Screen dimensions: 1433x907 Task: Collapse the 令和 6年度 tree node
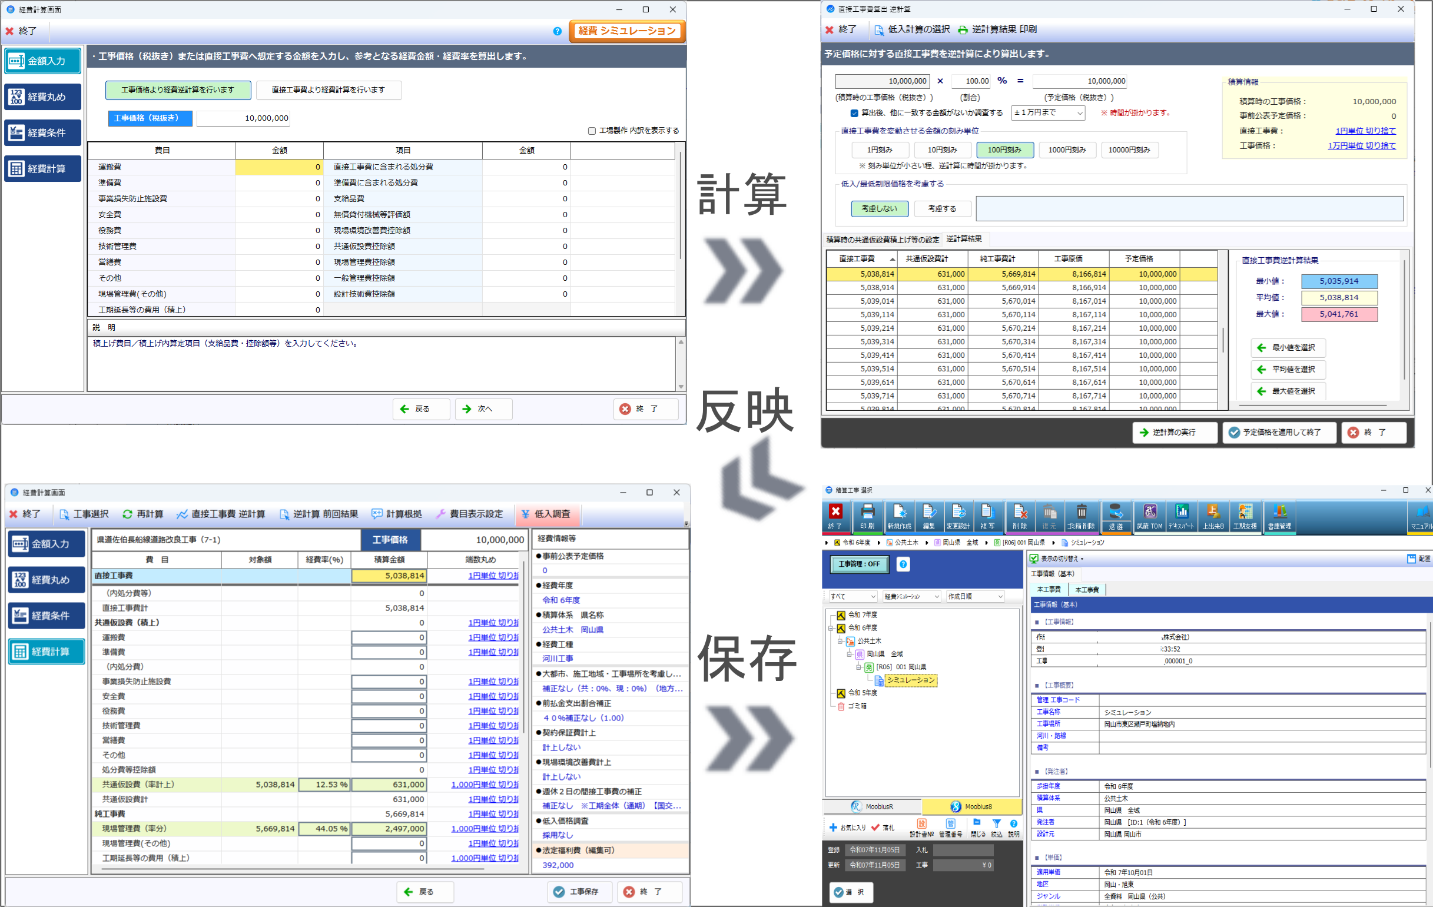(831, 628)
